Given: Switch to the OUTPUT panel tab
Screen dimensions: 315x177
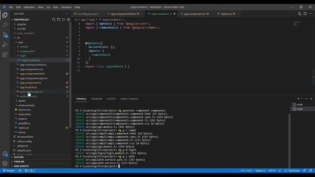Looking at the screenshot, I should coord(112,99).
